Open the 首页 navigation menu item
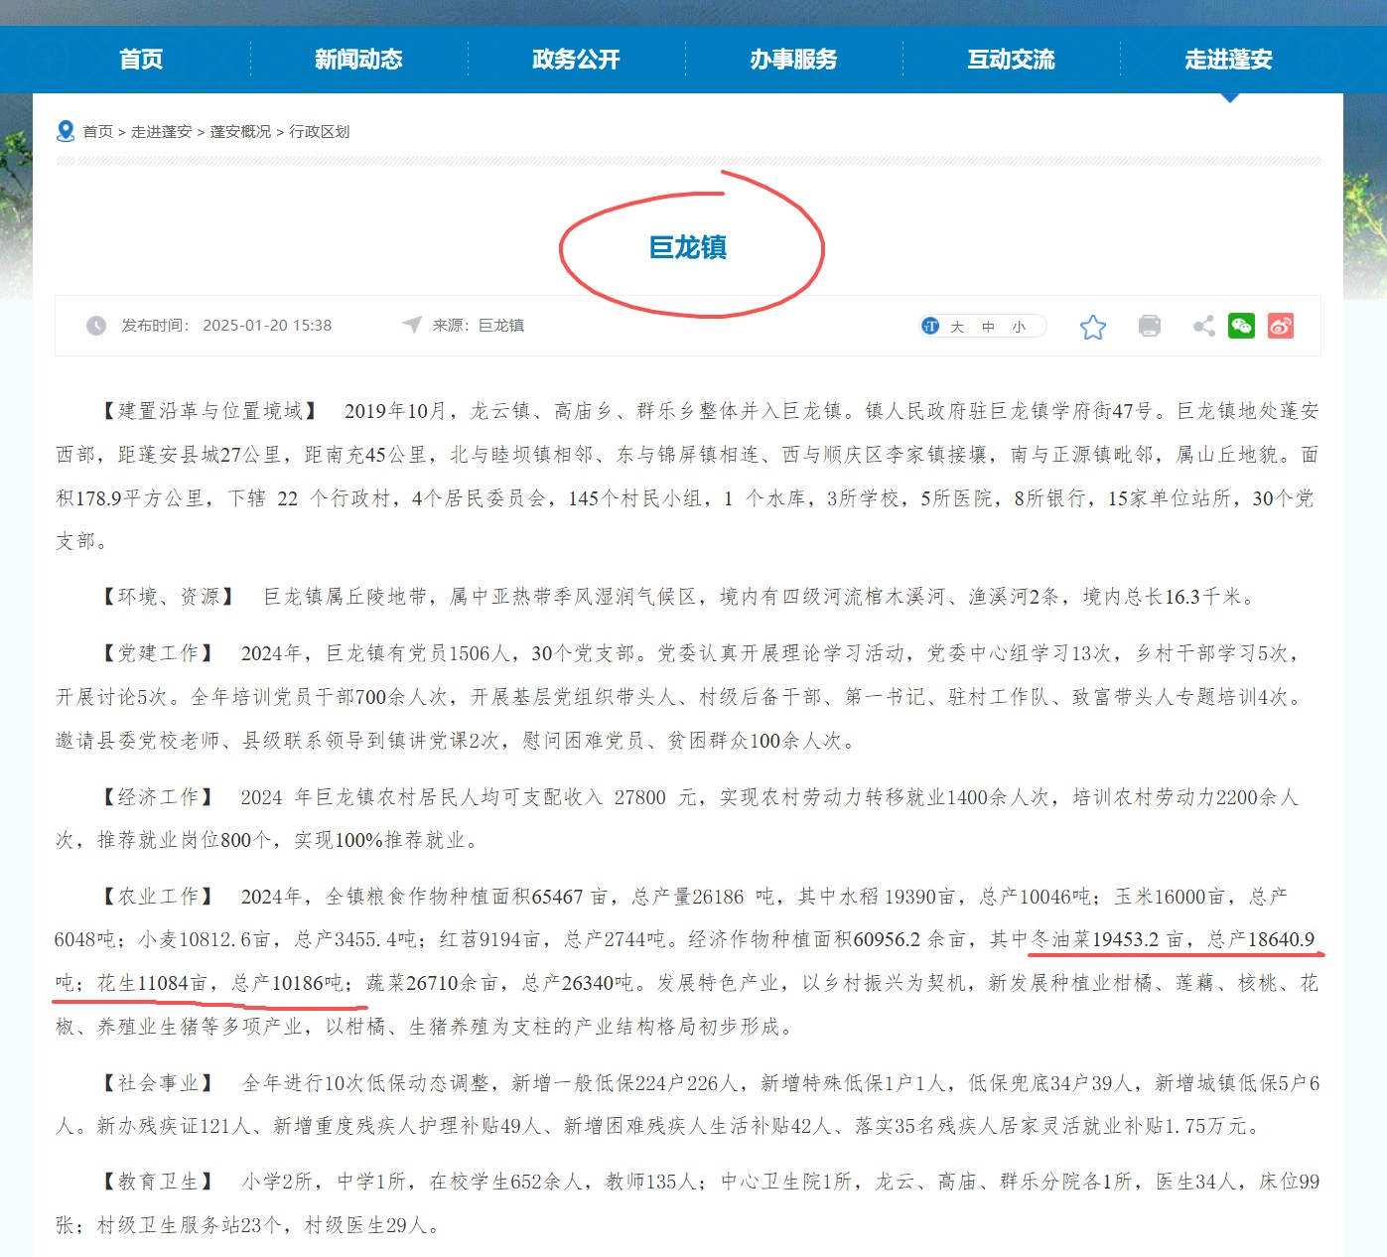The height and width of the screenshot is (1257, 1387). pyautogui.click(x=141, y=60)
